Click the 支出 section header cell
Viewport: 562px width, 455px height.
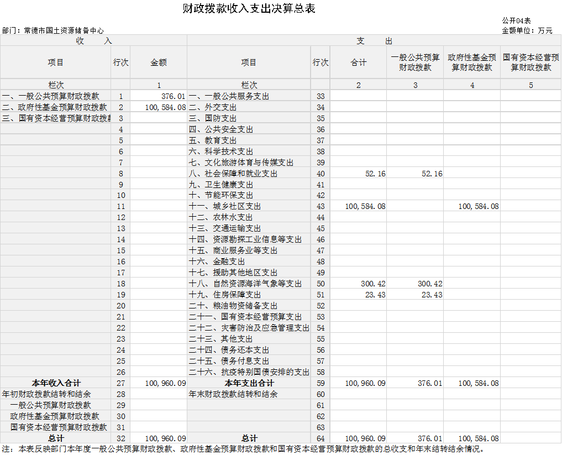coord(374,41)
